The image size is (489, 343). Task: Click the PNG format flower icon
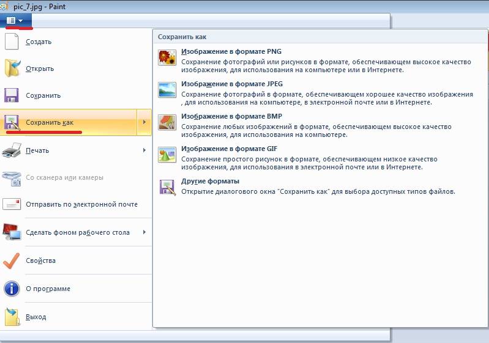(167, 57)
